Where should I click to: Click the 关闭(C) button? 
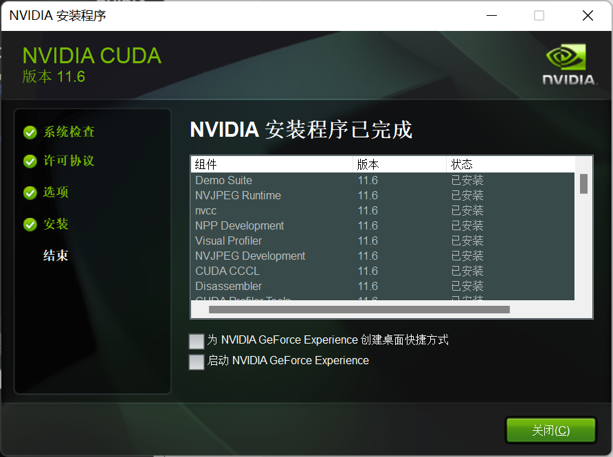coord(551,430)
